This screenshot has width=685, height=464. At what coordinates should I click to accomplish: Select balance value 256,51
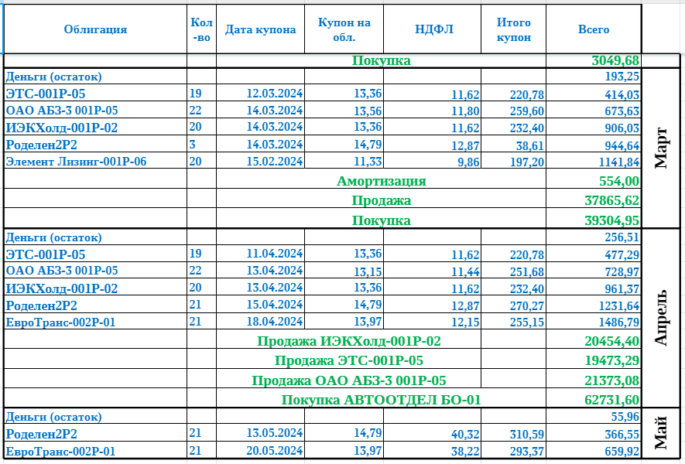click(x=622, y=237)
